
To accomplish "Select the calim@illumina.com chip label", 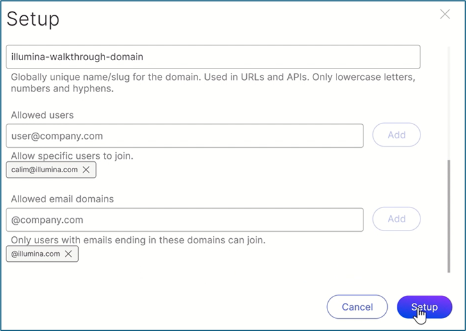I will (x=44, y=170).
